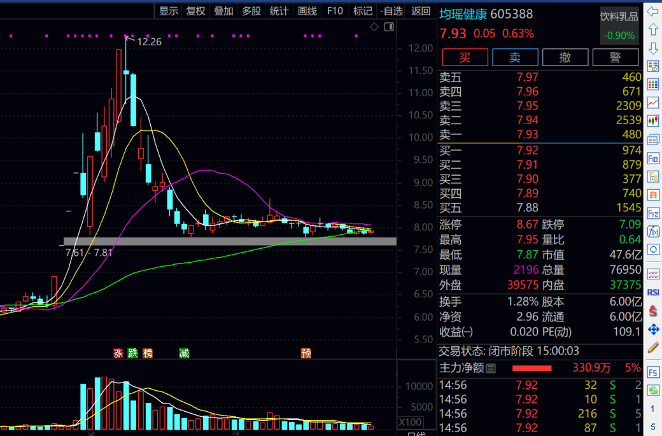Viewport: 662px width, 436px height.
Task: Switch to intraday line chart icon
Action: pos(652,102)
